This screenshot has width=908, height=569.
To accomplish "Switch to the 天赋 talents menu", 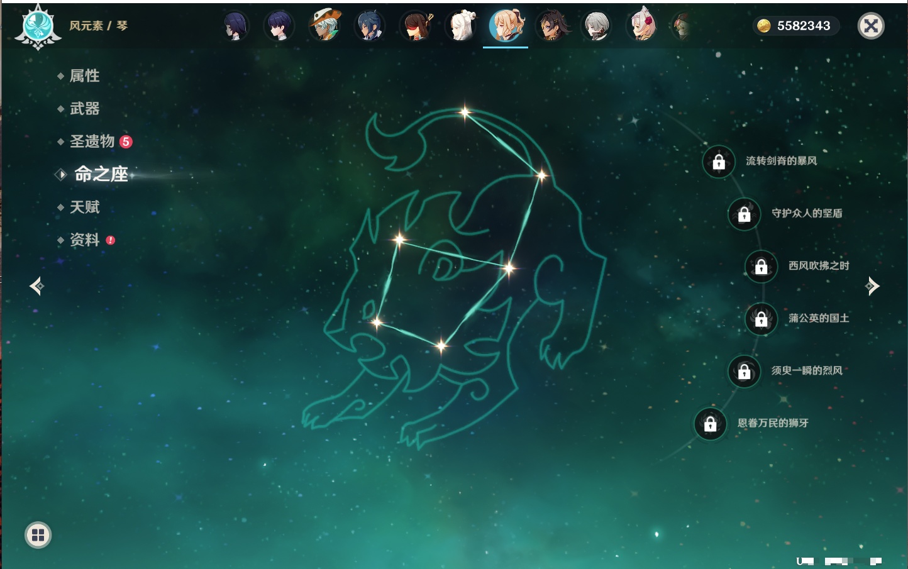I will (x=84, y=207).
